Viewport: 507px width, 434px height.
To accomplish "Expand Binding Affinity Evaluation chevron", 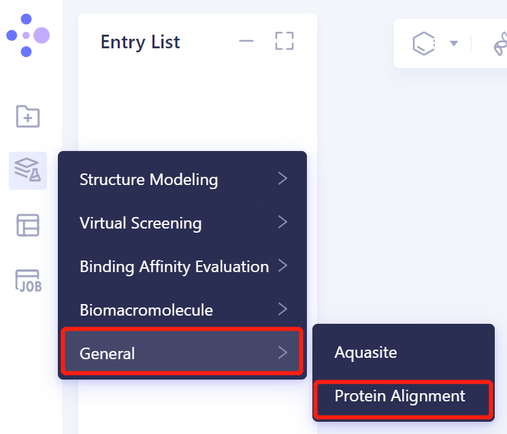I will tap(282, 265).
